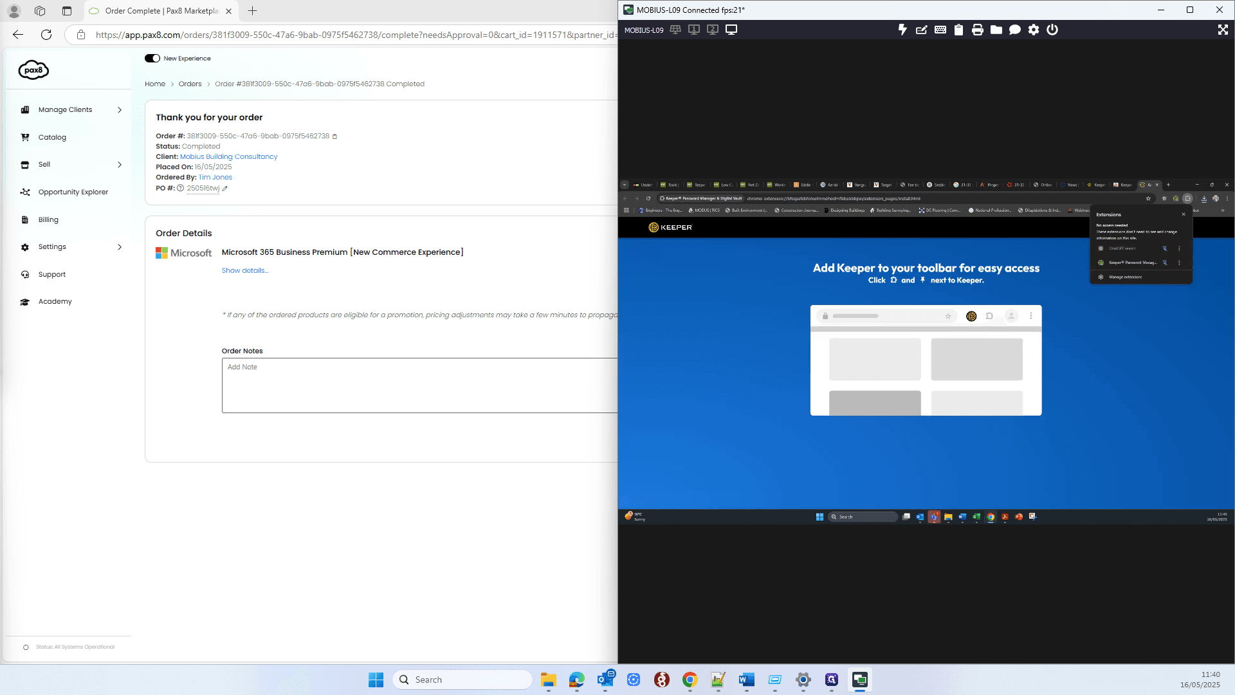Click the Mobius Building Consultancy client link

pyautogui.click(x=228, y=157)
